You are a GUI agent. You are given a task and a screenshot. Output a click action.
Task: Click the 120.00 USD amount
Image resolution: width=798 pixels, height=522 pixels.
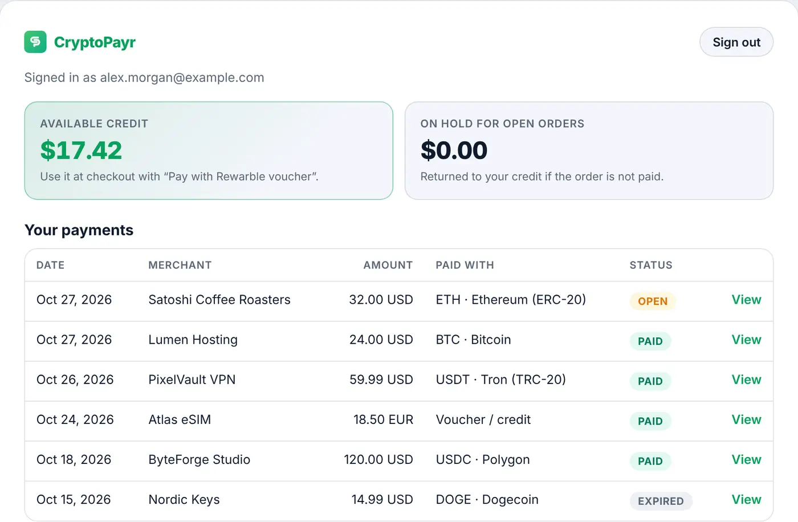(x=378, y=459)
